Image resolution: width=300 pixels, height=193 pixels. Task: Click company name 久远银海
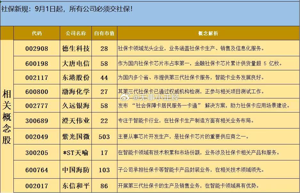tap(76, 106)
